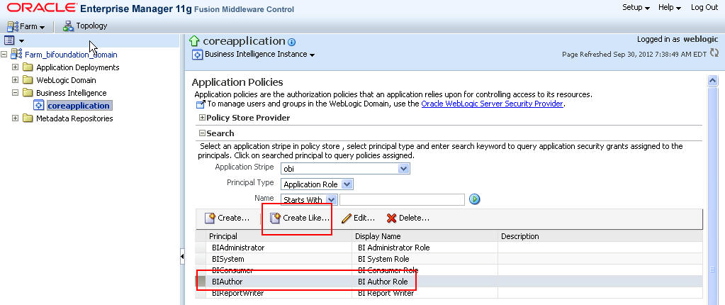Viewport: 725px width, 305px height.
Task: Open the Business Intelligence Instance menu
Action: 260,54
